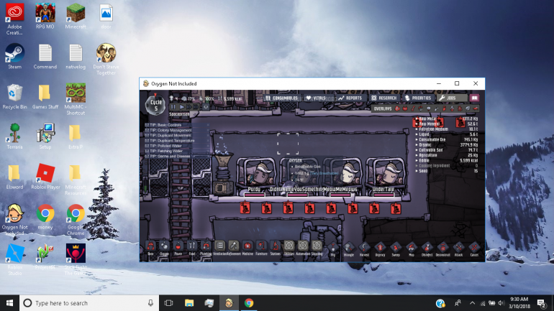
Task: Open the Automation build category
Action: (303, 247)
